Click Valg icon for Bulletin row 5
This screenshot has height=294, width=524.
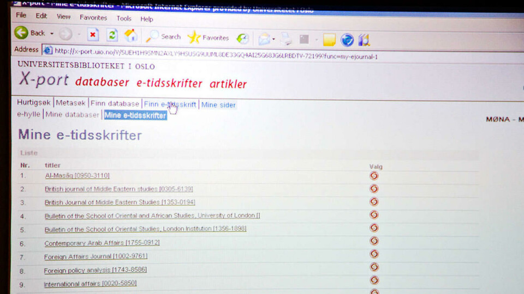pos(374,228)
